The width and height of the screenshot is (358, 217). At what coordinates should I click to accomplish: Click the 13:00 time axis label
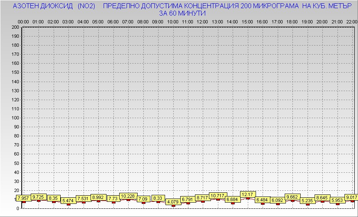click(218, 22)
